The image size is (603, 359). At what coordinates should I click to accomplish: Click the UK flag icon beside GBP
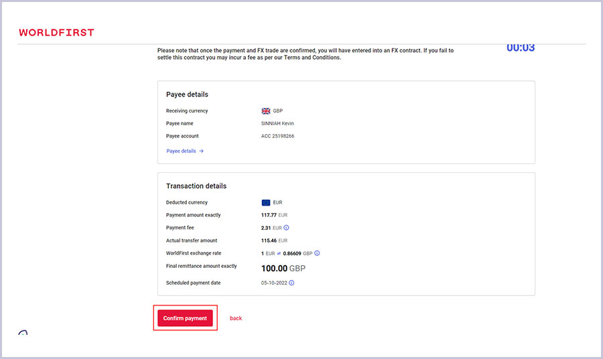(x=266, y=111)
